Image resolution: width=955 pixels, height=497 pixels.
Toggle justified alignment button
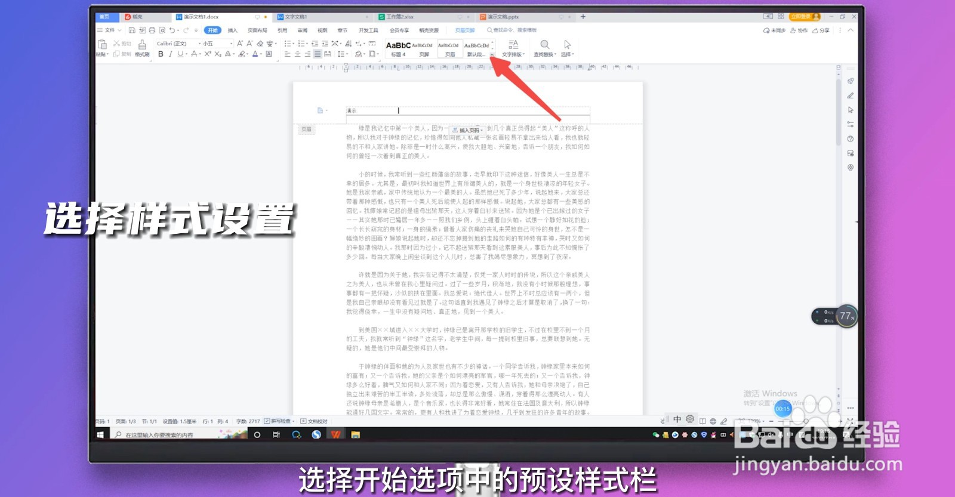coord(318,54)
